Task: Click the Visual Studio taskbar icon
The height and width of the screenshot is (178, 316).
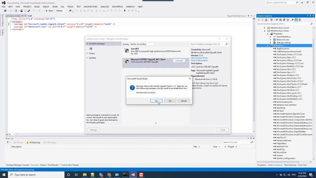Action: [133, 175]
